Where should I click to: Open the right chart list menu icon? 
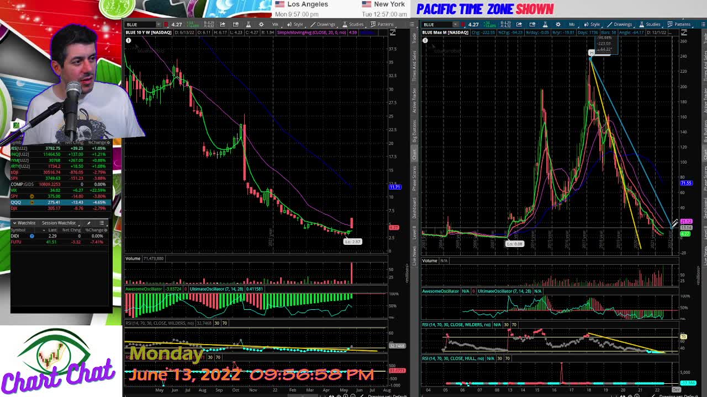702,24
